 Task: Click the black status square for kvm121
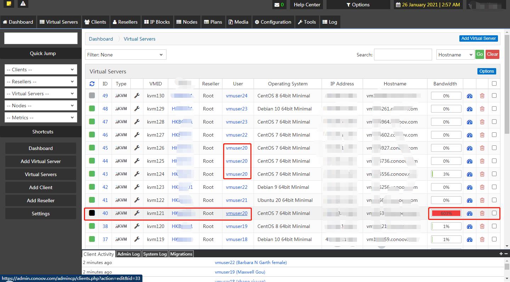point(92,213)
